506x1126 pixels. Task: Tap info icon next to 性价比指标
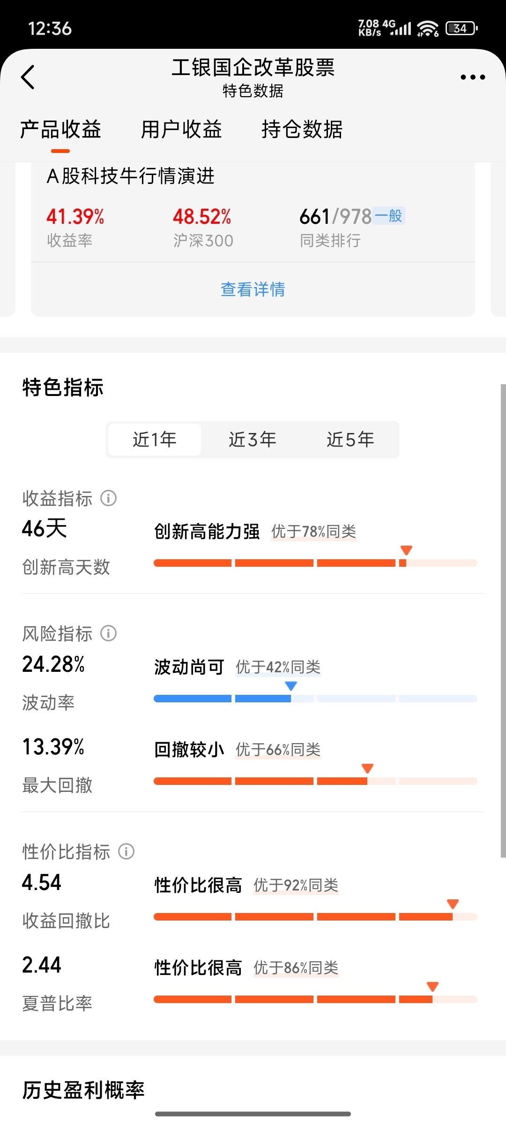pyautogui.click(x=126, y=852)
